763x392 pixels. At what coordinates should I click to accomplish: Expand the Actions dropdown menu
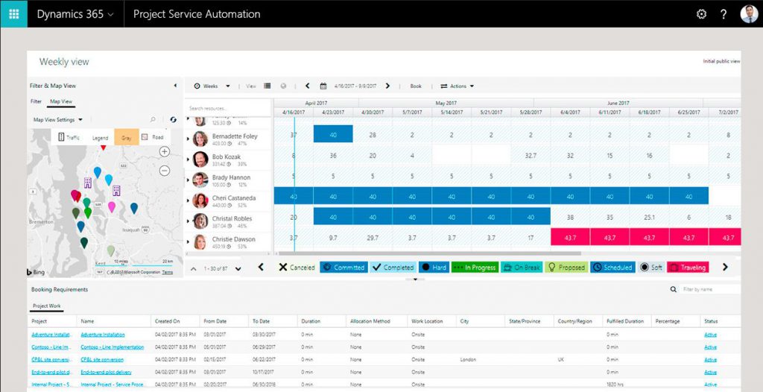click(x=458, y=86)
